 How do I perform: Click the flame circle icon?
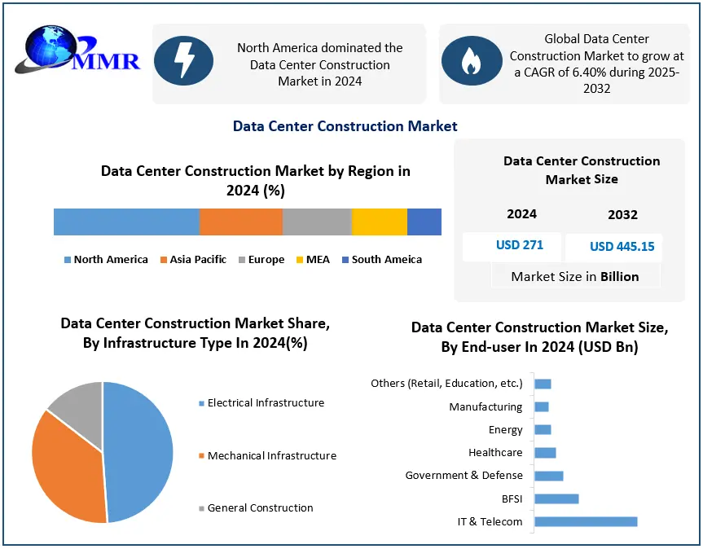pos(471,61)
